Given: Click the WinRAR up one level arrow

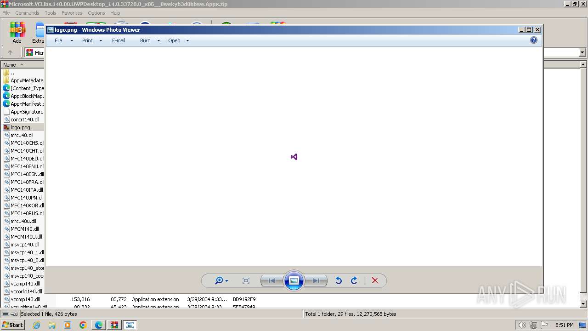Looking at the screenshot, I should pos(10,52).
